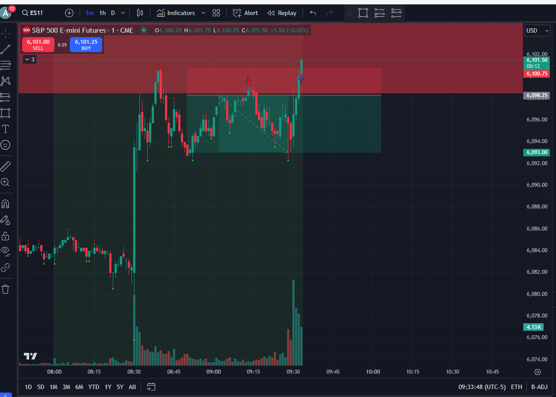The image size is (556, 397).
Task: Expand the Indicators favorites chevron
Action: (x=203, y=13)
